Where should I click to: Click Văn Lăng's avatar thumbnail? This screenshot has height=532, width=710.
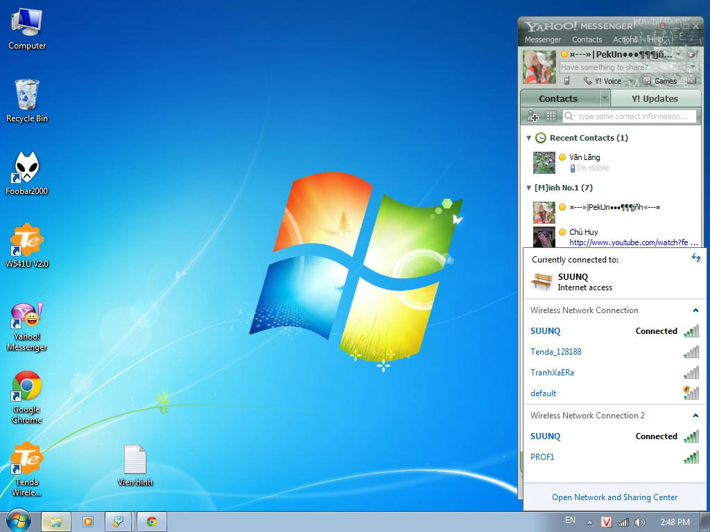click(x=544, y=162)
